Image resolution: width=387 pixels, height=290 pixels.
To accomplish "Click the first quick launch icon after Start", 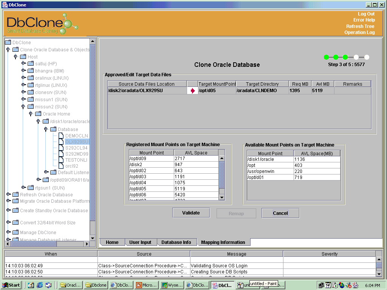I will [x=31, y=285].
